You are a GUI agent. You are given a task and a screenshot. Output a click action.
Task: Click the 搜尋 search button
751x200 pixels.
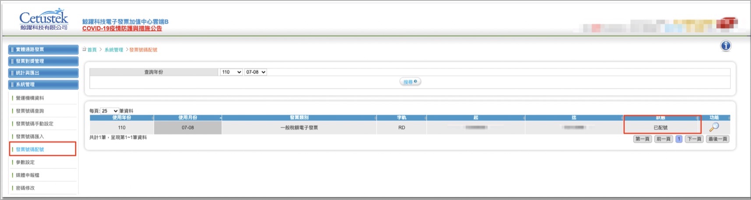point(410,82)
